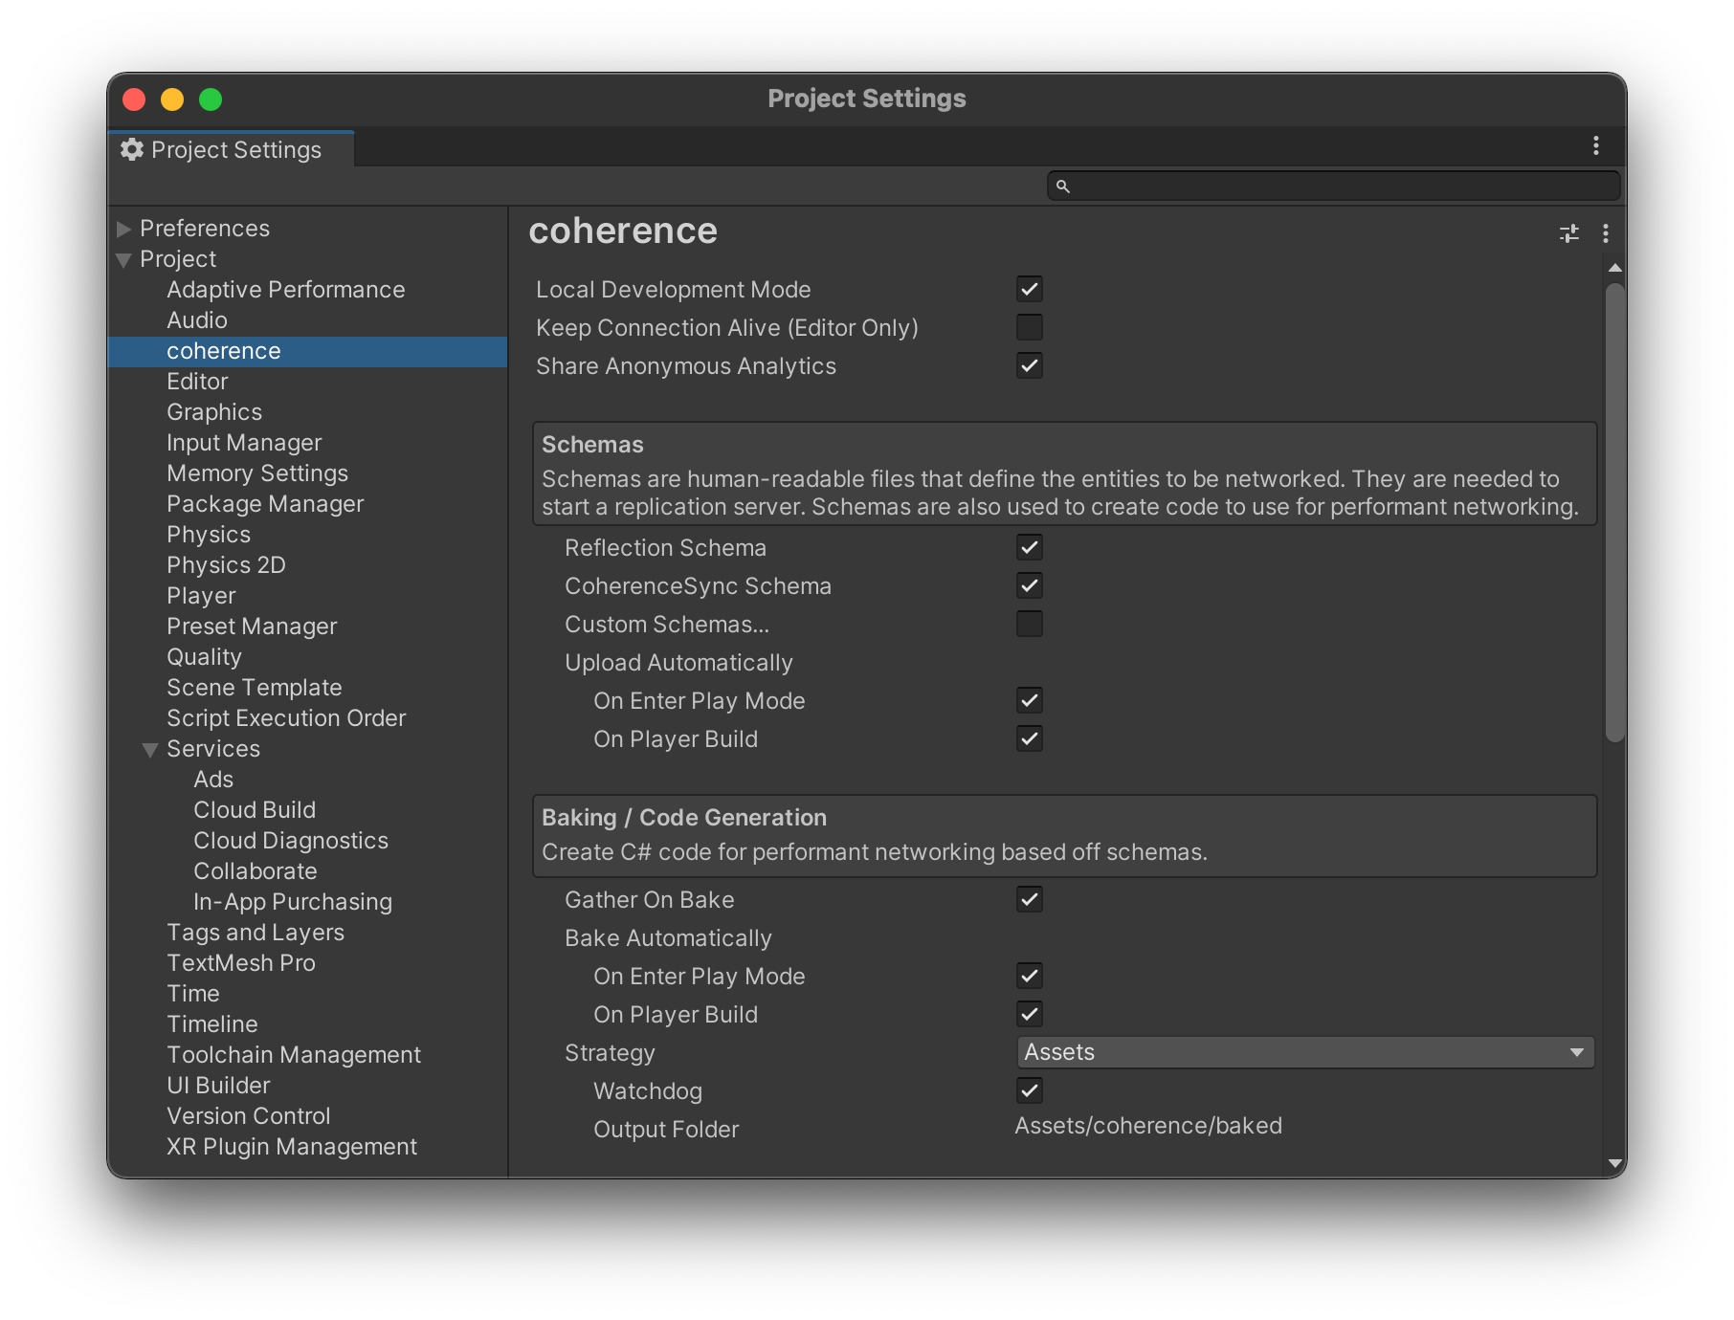Click the gear icon on Project Settings tab

point(132,150)
